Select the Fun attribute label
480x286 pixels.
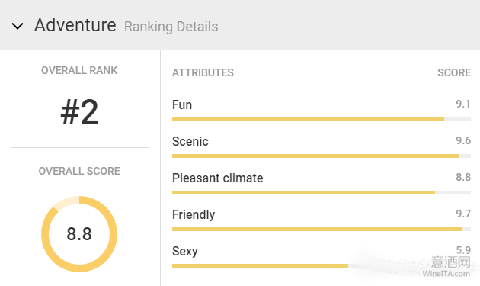tap(182, 104)
